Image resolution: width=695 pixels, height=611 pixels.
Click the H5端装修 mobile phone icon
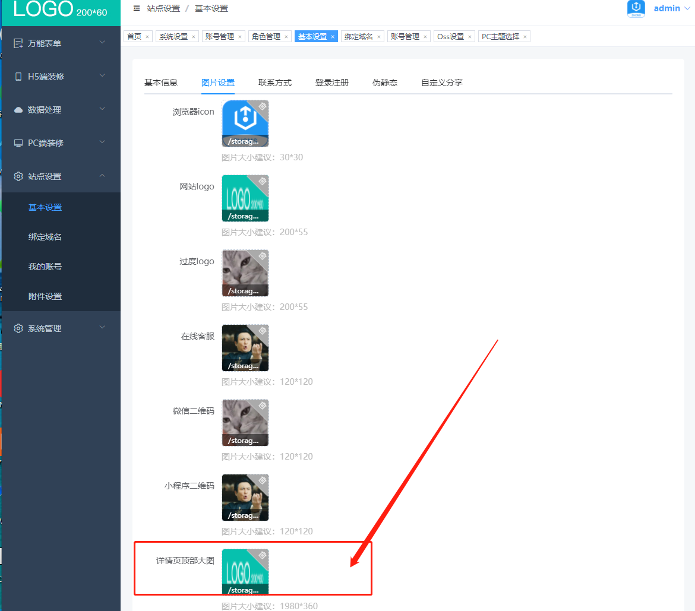pos(18,77)
